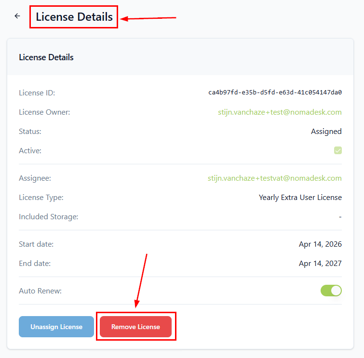Click the Assigned status value
Image resolution: width=364 pixels, height=358 pixels.
point(326,132)
